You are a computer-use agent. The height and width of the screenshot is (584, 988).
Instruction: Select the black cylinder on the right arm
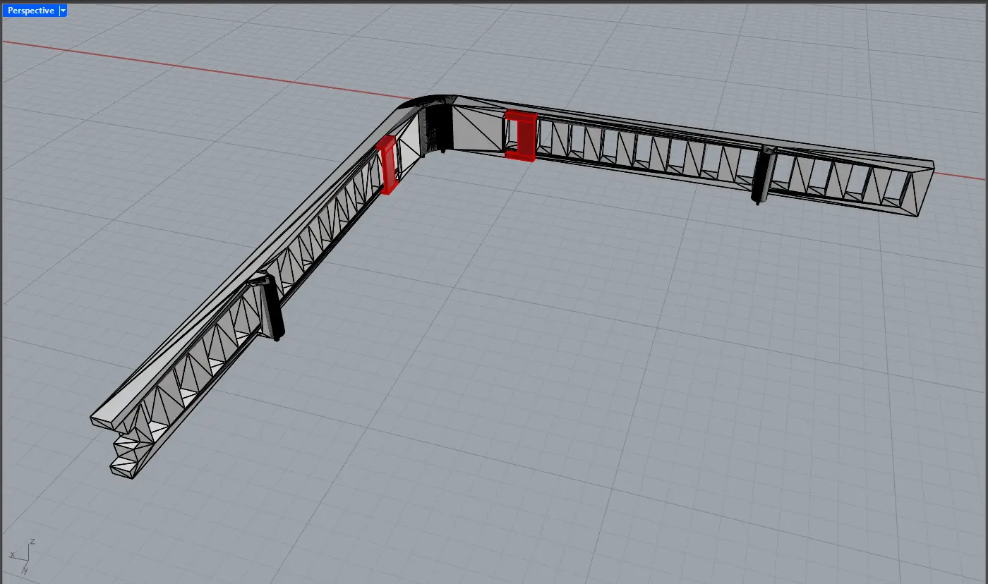pos(762,175)
